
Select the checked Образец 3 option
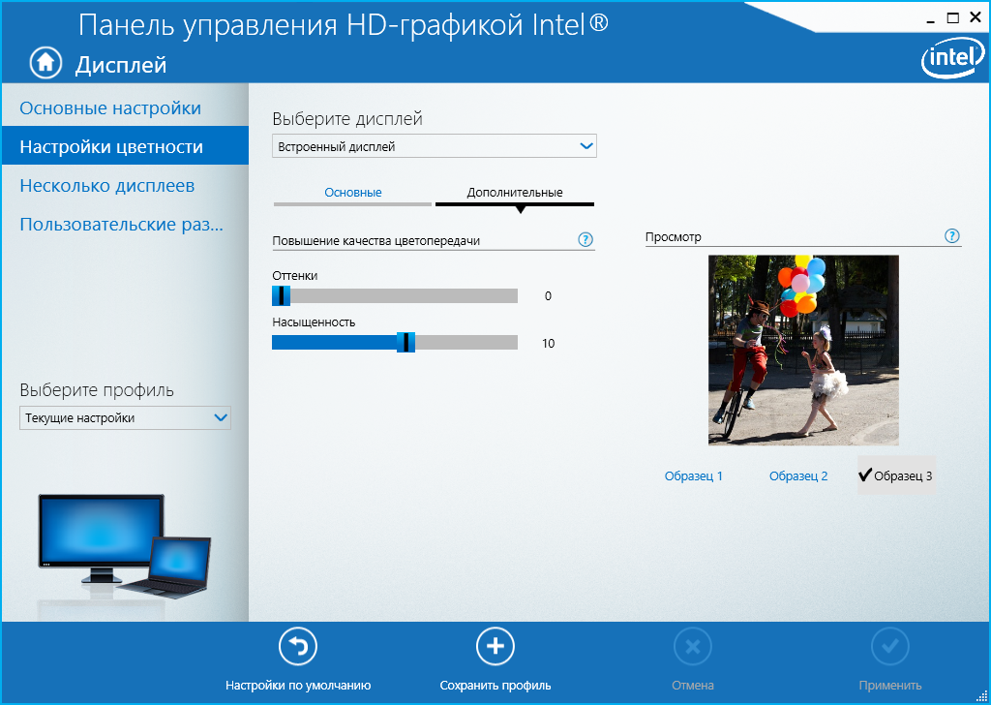coord(896,475)
